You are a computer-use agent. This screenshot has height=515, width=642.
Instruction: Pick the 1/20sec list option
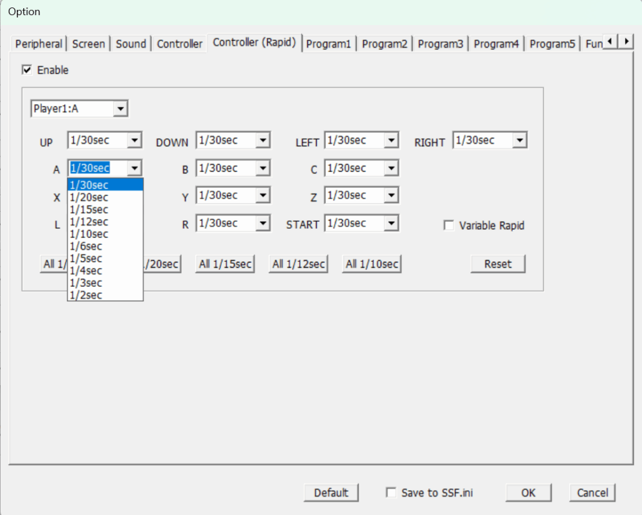pos(89,197)
